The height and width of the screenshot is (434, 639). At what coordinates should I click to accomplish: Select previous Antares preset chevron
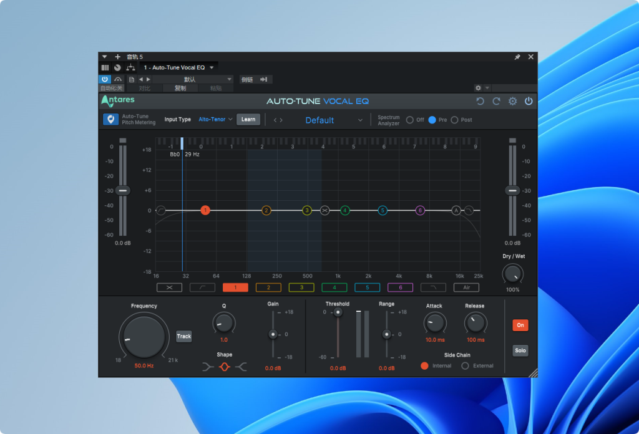click(275, 120)
